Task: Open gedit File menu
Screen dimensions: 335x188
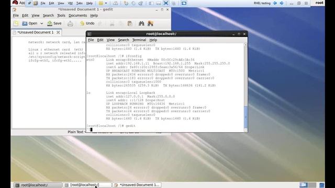Action: 16,16
